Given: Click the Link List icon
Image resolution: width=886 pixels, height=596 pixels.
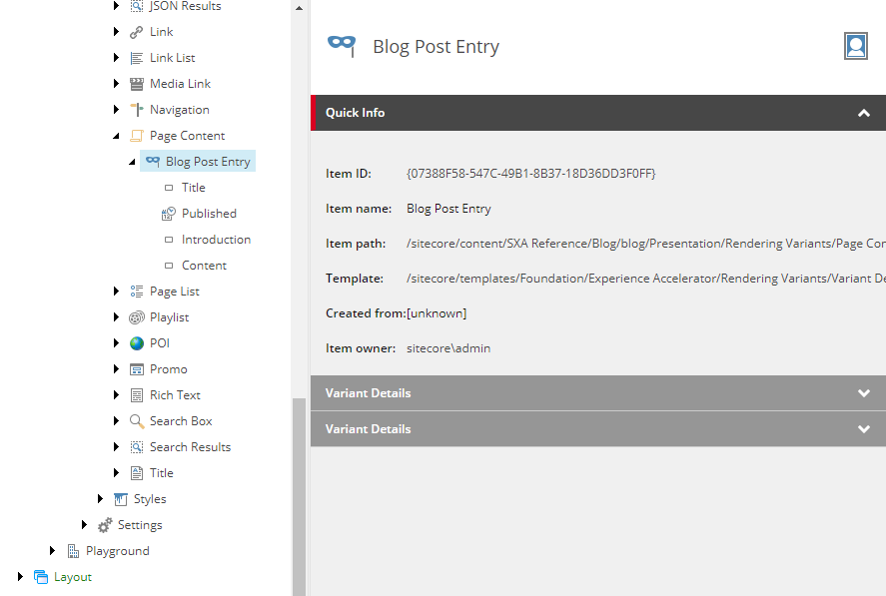Looking at the screenshot, I should 136,58.
